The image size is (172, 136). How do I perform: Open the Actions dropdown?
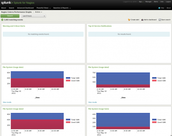click(38, 12)
